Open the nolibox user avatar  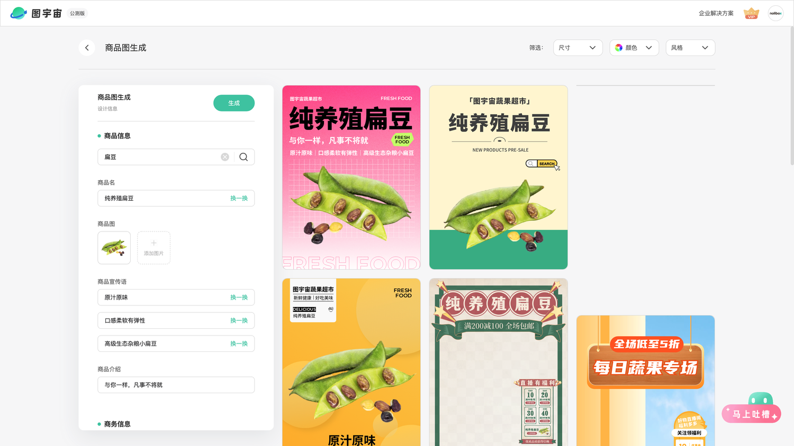click(775, 13)
